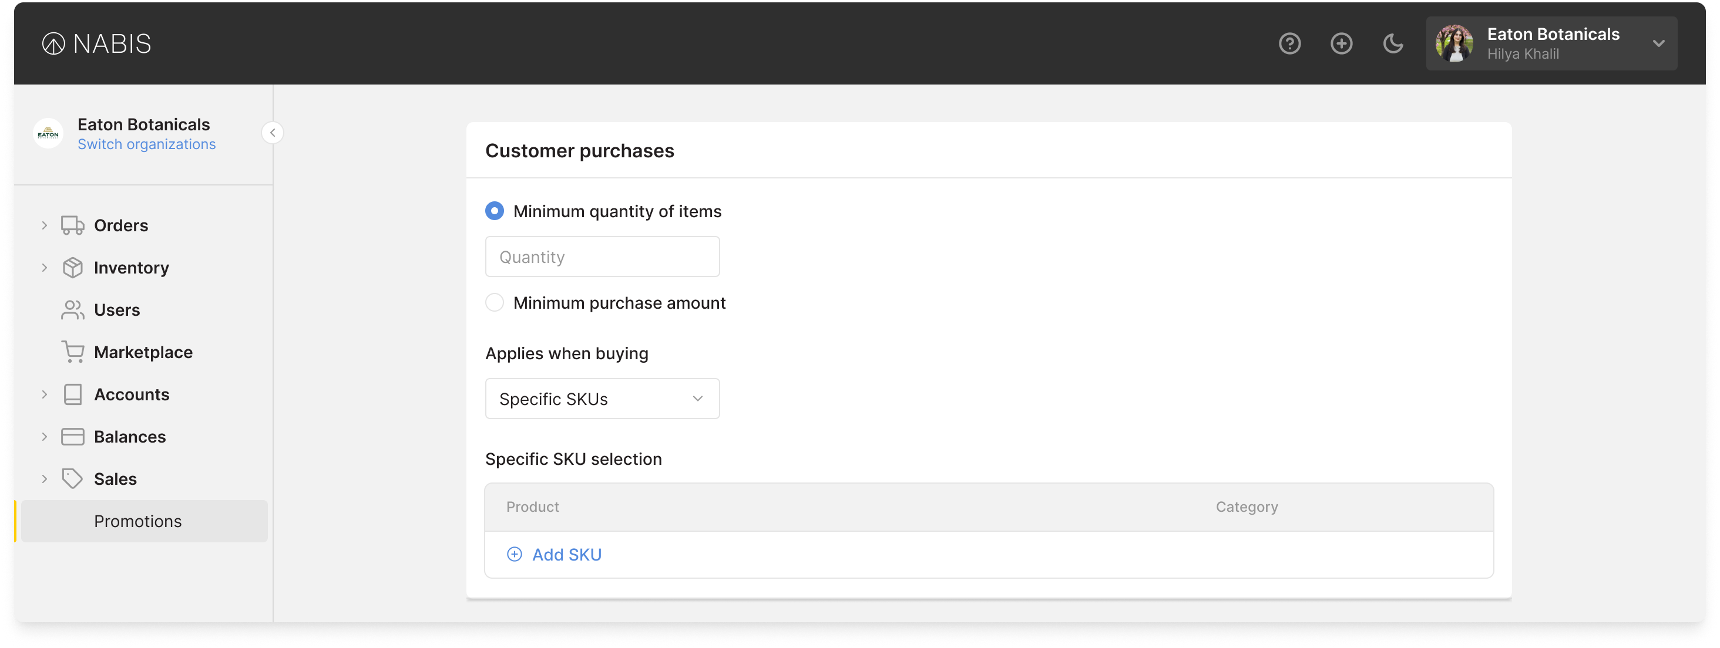Open the Marketplace cart icon
The height and width of the screenshot is (648, 1720).
click(72, 352)
